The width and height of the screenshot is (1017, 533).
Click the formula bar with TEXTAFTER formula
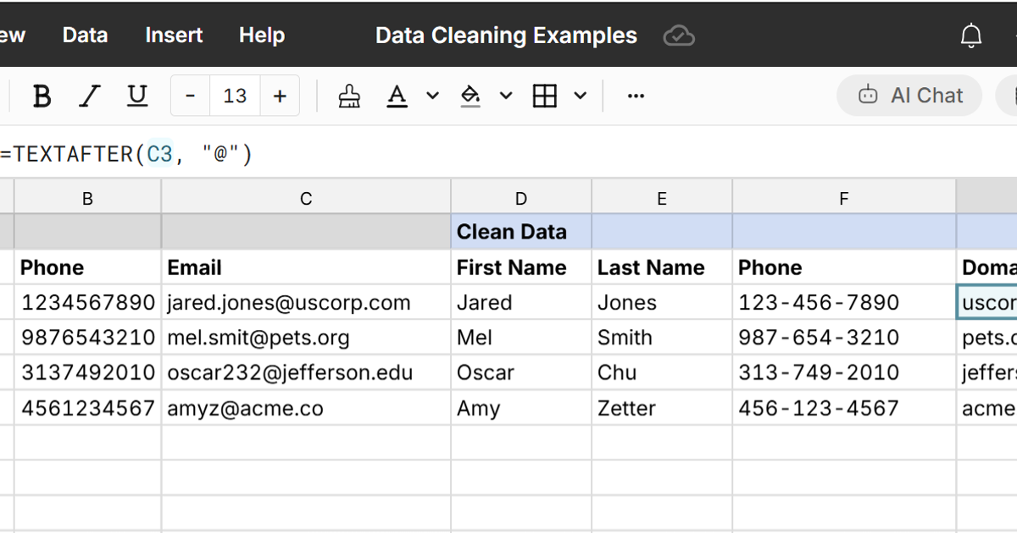[508, 154]
